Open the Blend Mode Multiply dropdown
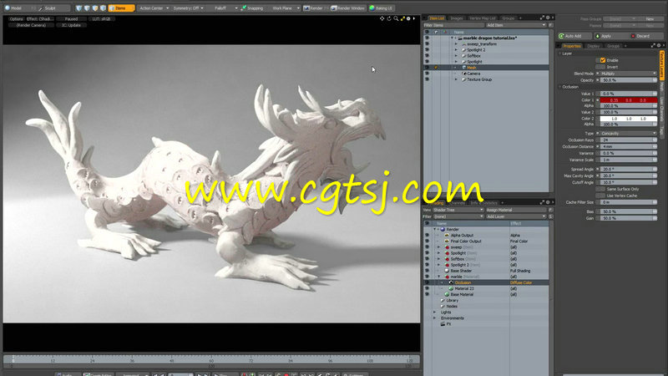This screenshot has height=376, width=668. [629, 74]
